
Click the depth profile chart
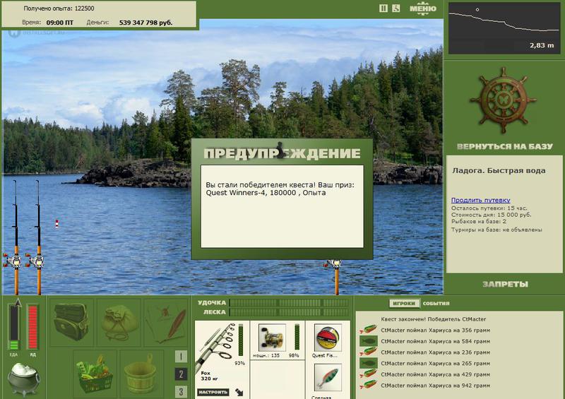503,28
